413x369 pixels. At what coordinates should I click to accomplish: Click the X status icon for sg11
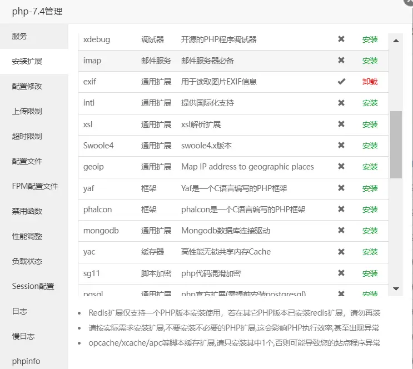click(341, 273)
